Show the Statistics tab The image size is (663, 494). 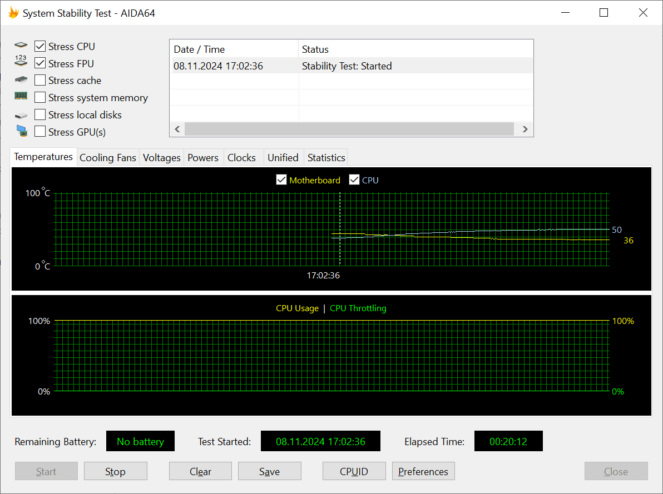(x=326, y=158)
